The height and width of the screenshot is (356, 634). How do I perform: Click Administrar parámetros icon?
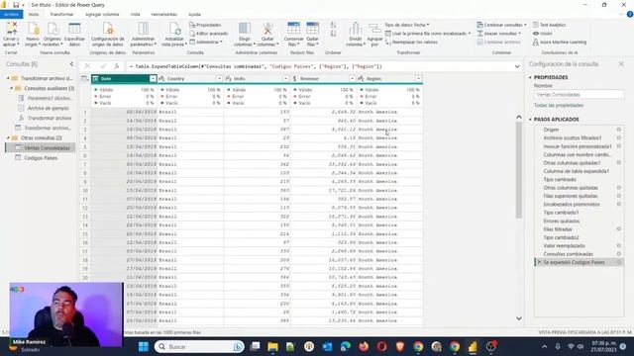[143, 29]
